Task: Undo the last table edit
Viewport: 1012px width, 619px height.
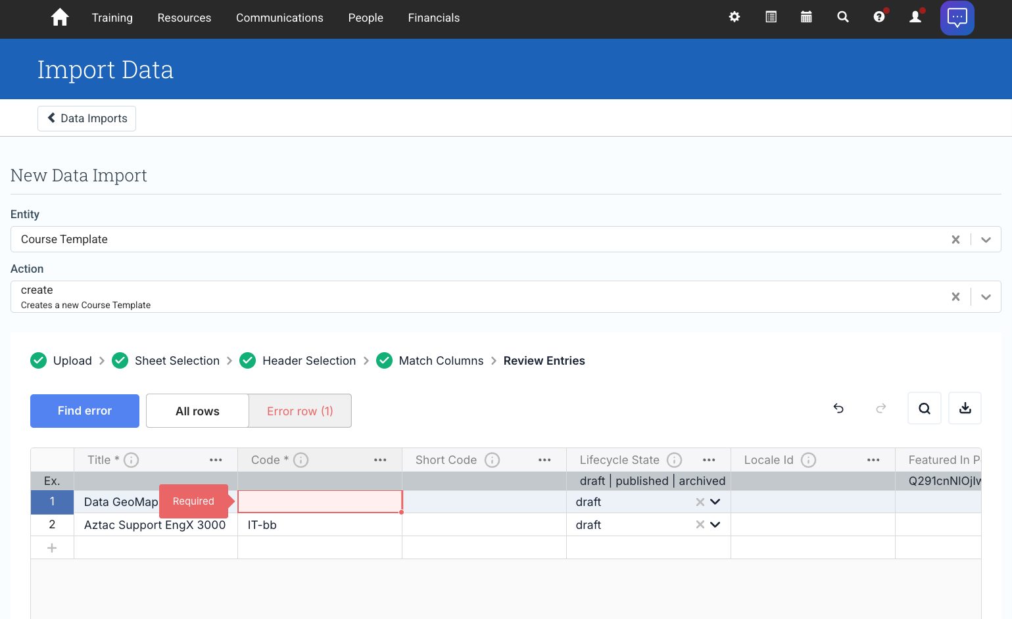Action: 838,408
